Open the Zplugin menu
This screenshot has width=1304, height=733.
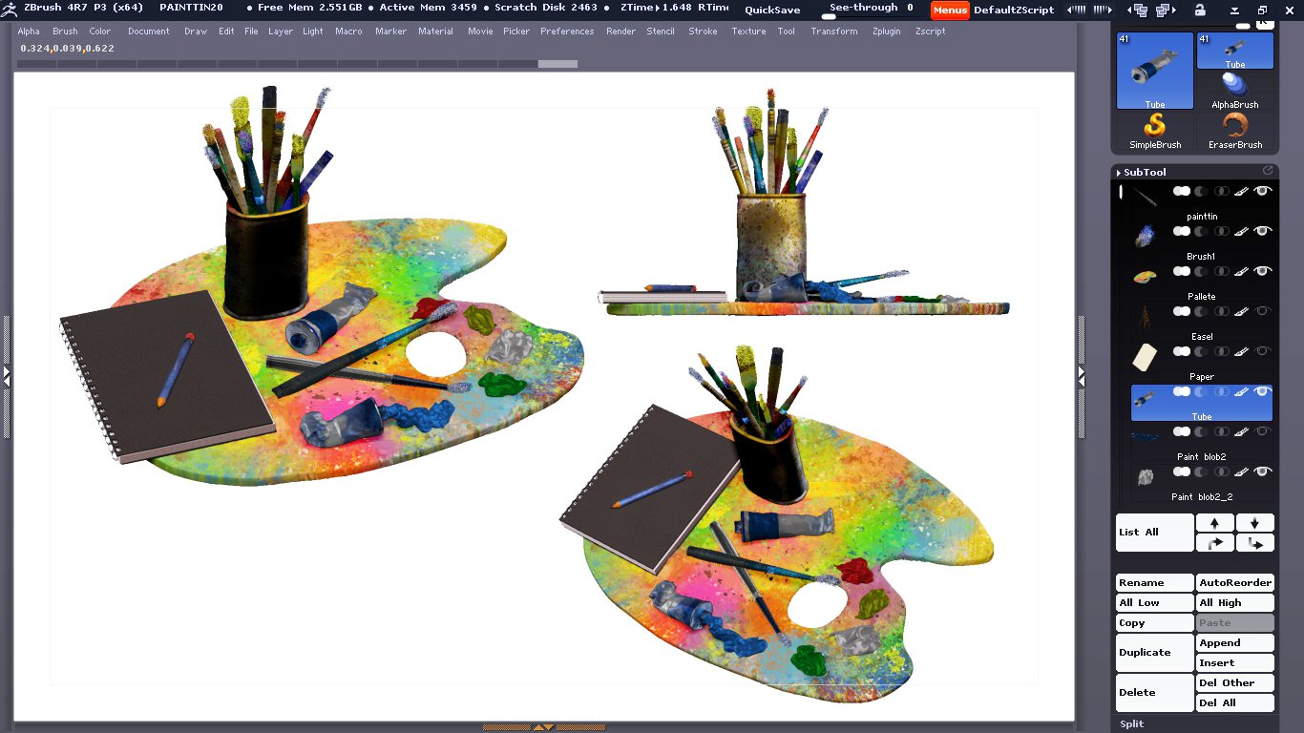point(886,31)
